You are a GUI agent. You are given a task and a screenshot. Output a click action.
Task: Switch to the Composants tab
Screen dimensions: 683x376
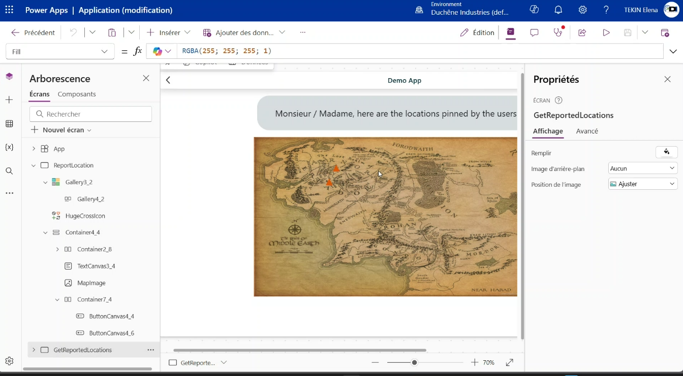[77, 94]
